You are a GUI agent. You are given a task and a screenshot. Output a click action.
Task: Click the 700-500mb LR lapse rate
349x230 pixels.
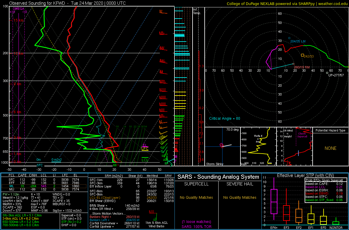coord(20,225)
